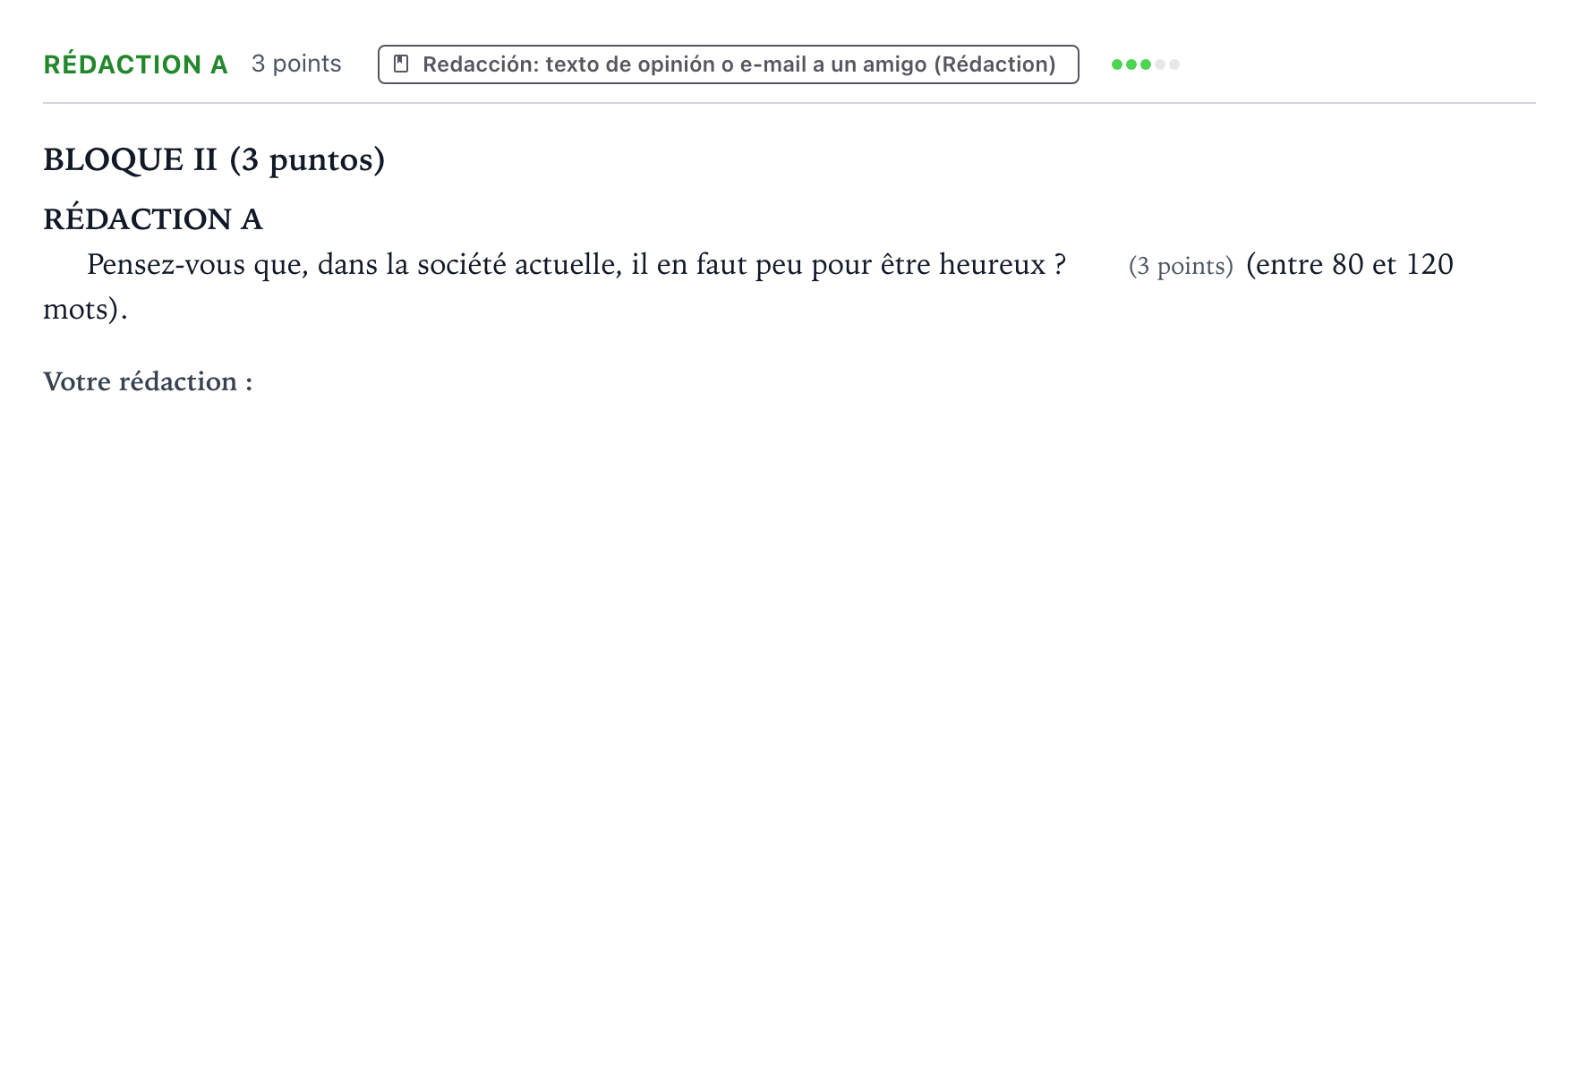The height and width of the screenshot is (1085, 1579).
Task: Click the '(entre 80 et 120' word limit text
Action: pos(1349,265)
